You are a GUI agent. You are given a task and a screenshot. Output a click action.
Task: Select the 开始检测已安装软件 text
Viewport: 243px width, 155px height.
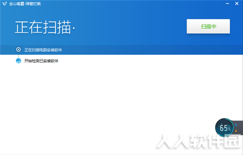(41, 61)
